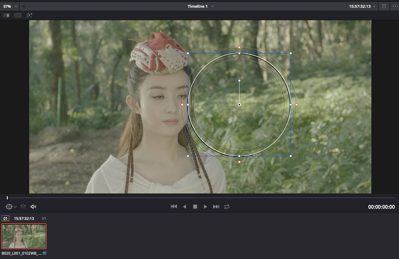The height and width of the screenshot is (259, 399).
Task: Open the 57% viewer zoom dropdown
Action: click(10, 6)
